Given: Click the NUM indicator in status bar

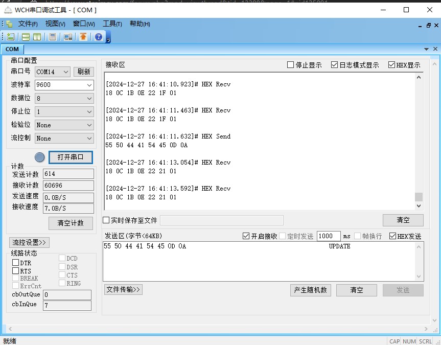Looking at the screenshot, I should click(x=409, y=341).
